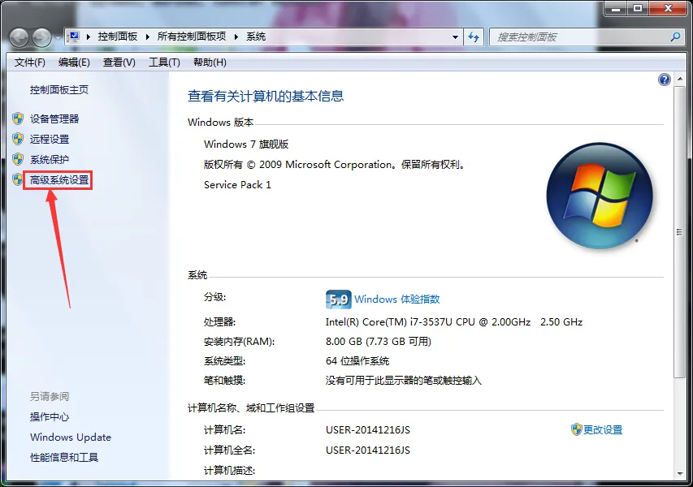Open the 工具 menu
693x487 pixels.
(x=163, y=62)
